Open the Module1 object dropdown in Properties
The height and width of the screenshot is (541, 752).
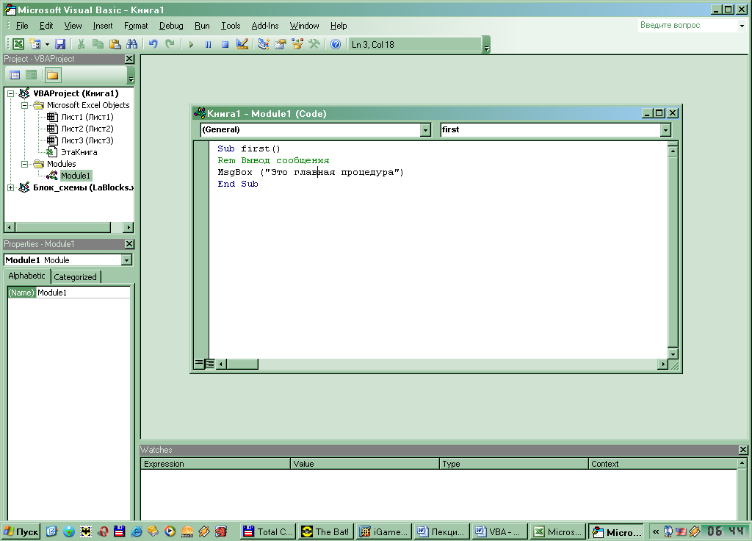coord(126,260)
